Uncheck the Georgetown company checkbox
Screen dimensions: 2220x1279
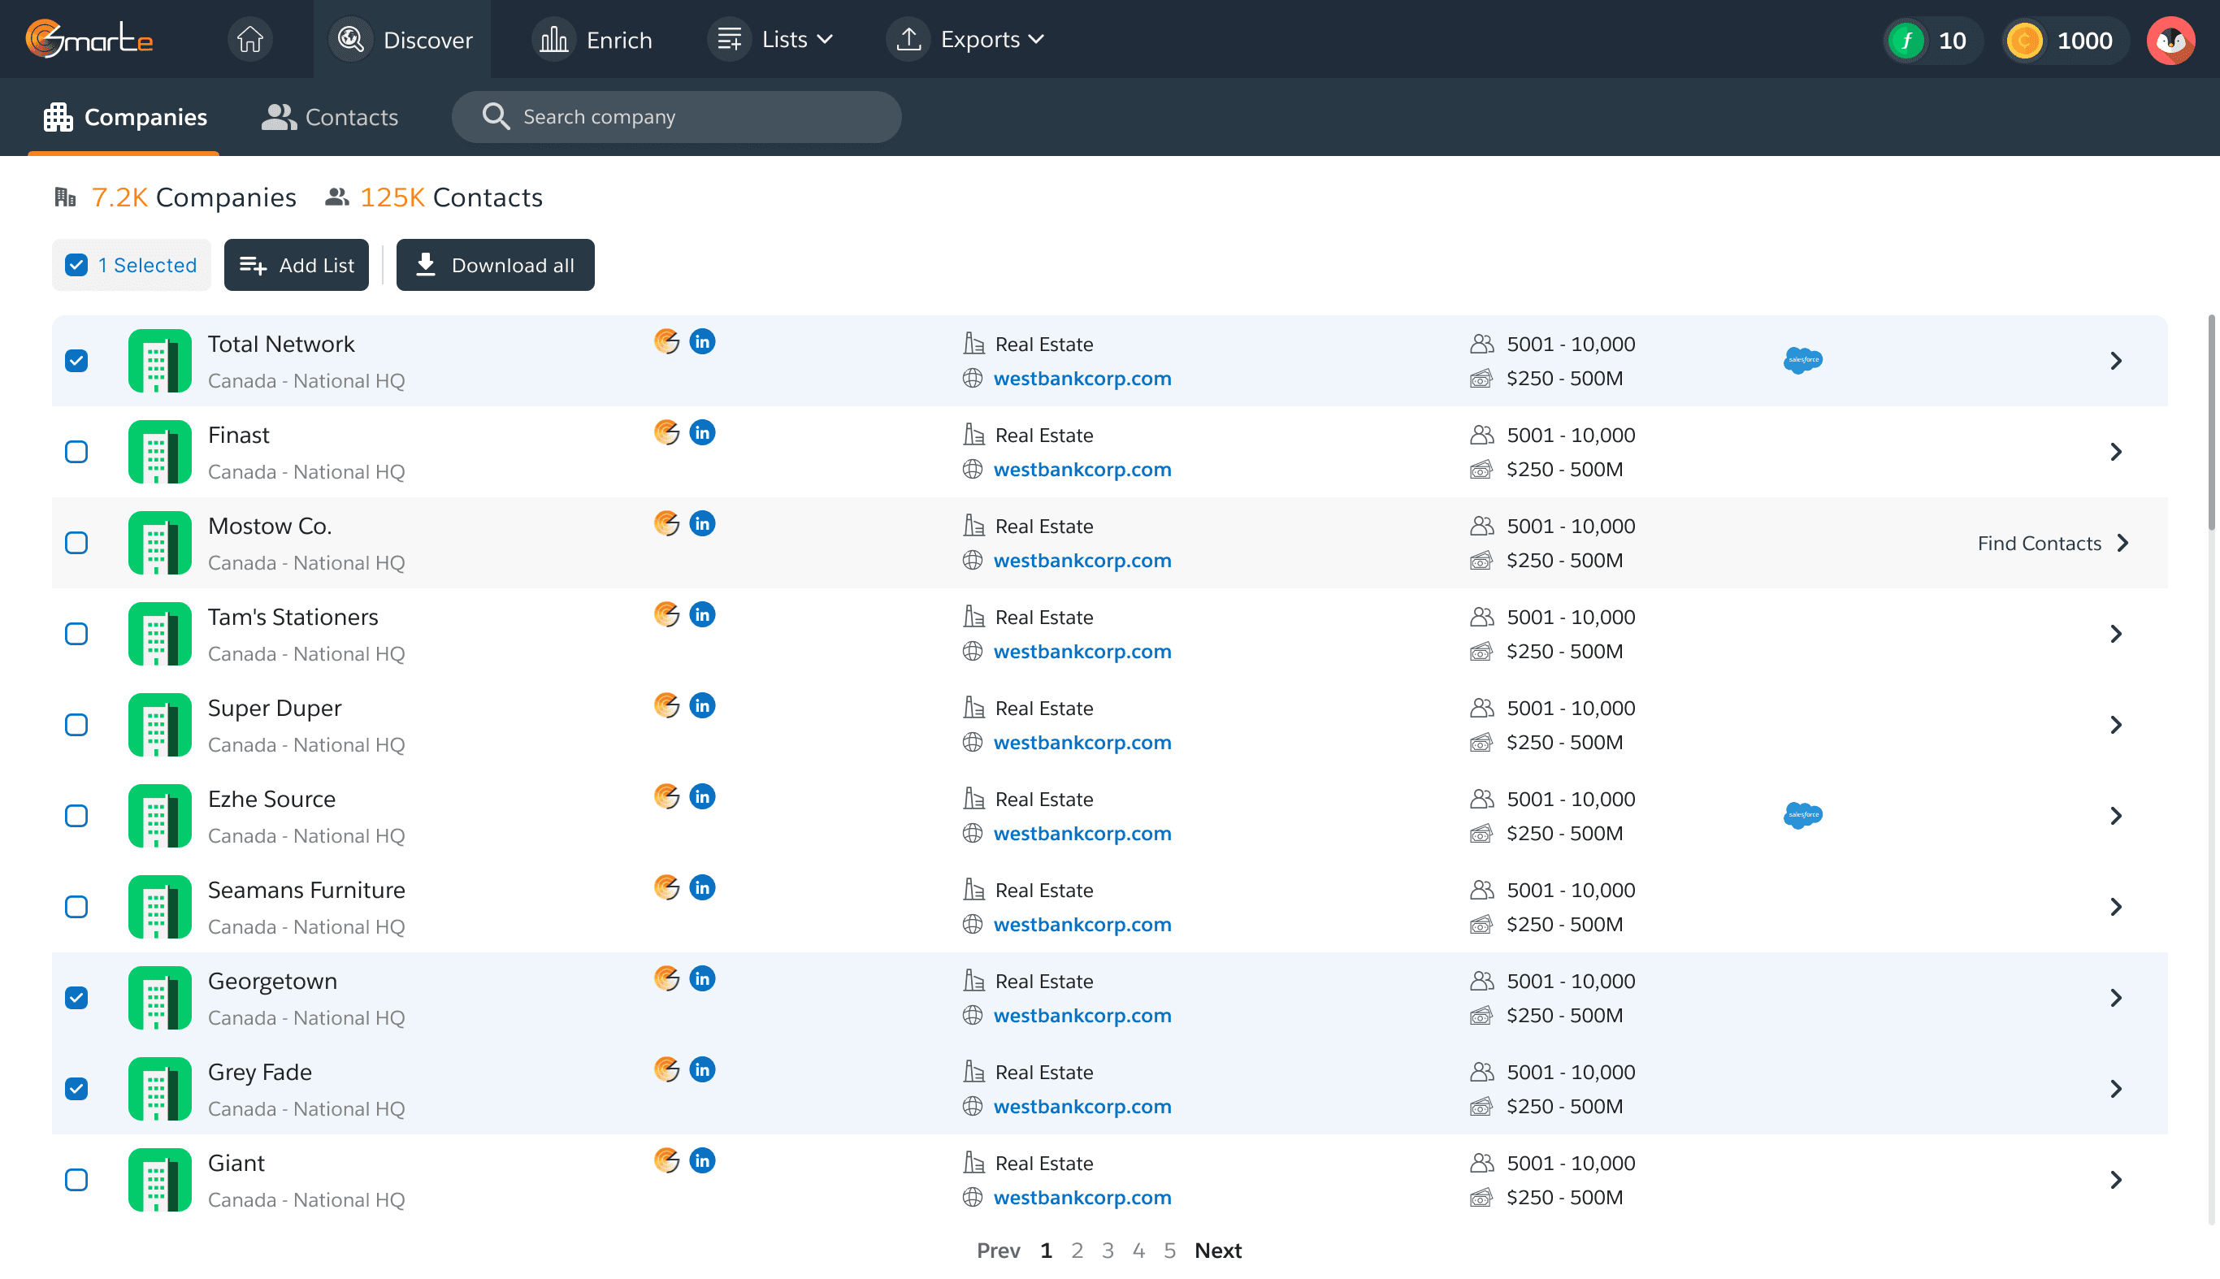coord(76,998)
